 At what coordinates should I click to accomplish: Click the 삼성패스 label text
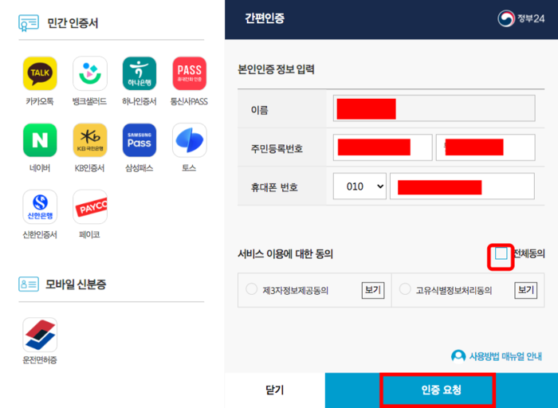pos(139,168)
